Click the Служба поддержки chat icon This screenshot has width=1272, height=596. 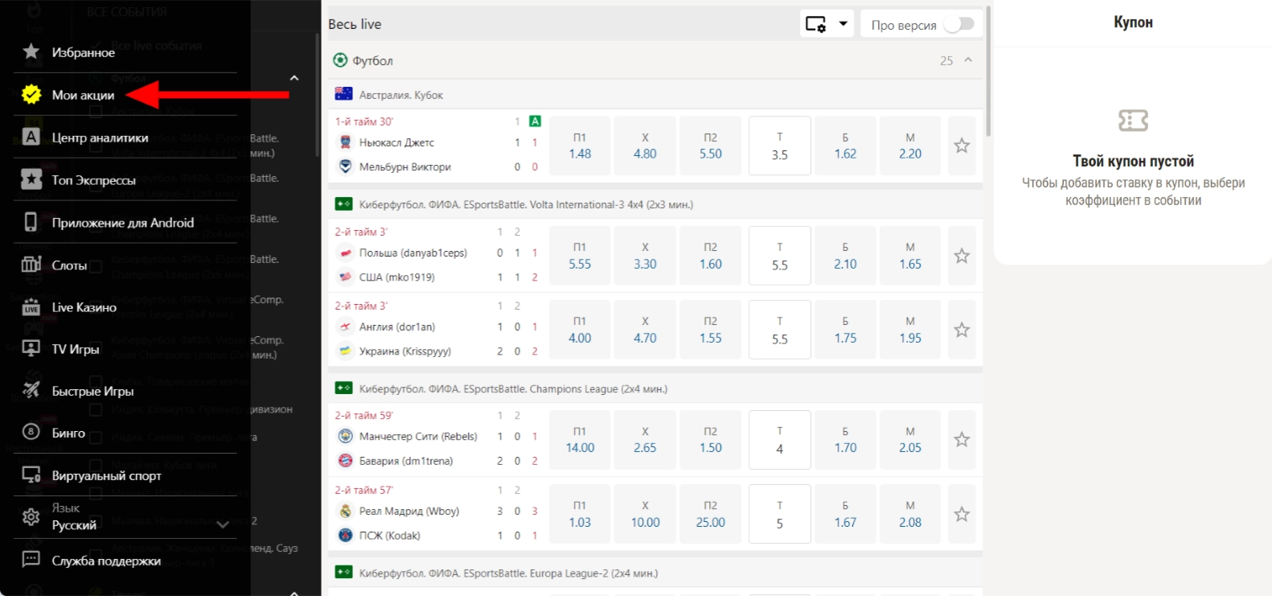click(31, 560)
